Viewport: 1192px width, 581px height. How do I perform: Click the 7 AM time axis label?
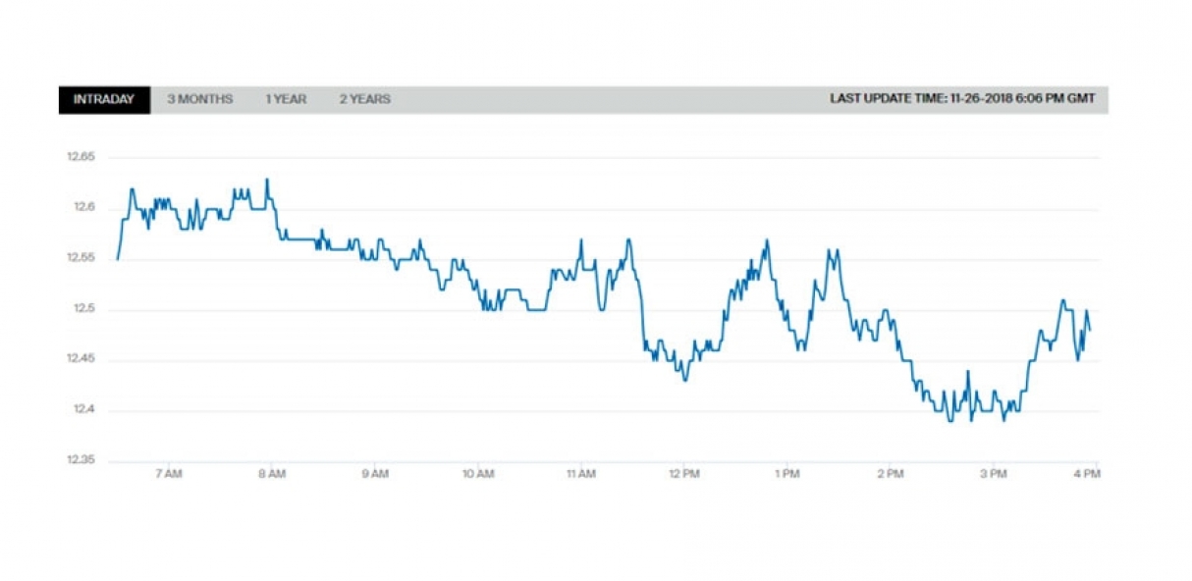(169, 475)
